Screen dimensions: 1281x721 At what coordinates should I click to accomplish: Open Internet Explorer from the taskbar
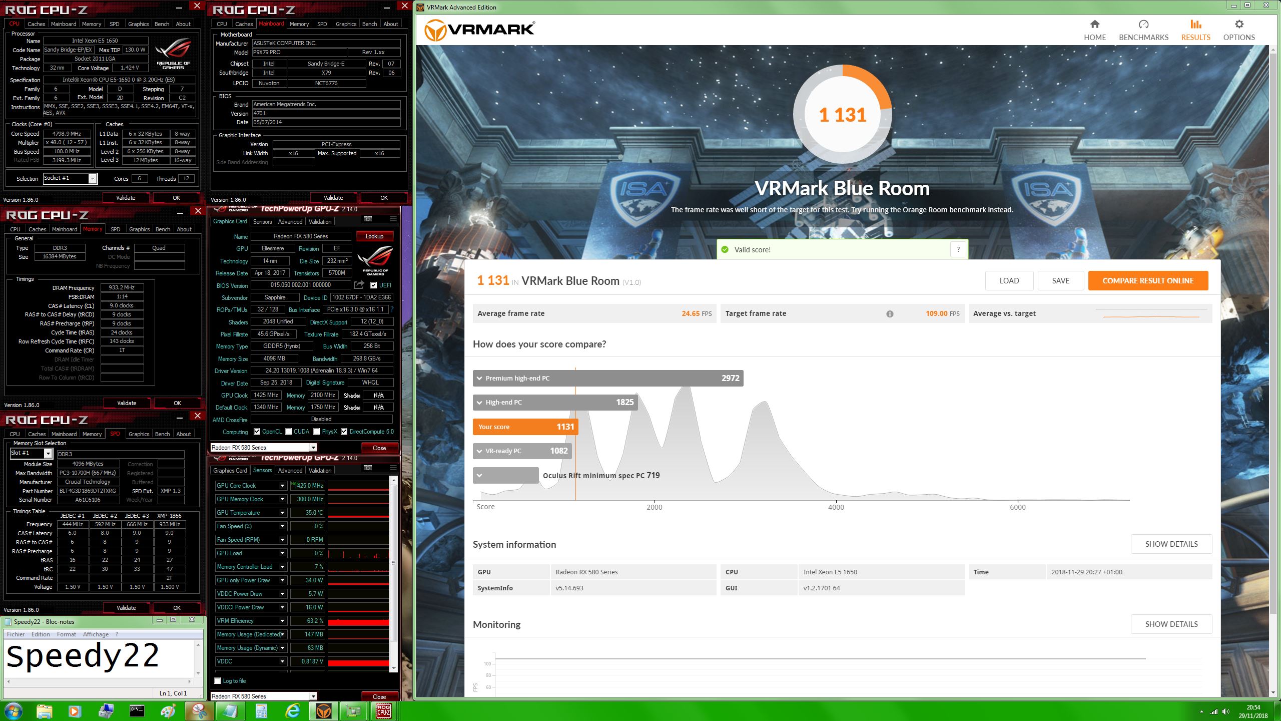coord(292,711)
